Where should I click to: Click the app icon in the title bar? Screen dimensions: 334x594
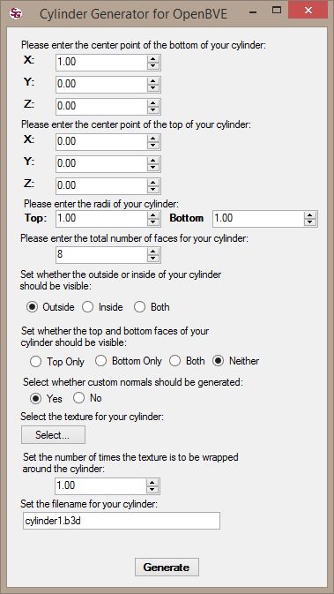pos(16,13)
